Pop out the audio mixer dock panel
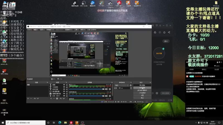The image size is (223, 125). pyautogui.click(x=112, y=82)
